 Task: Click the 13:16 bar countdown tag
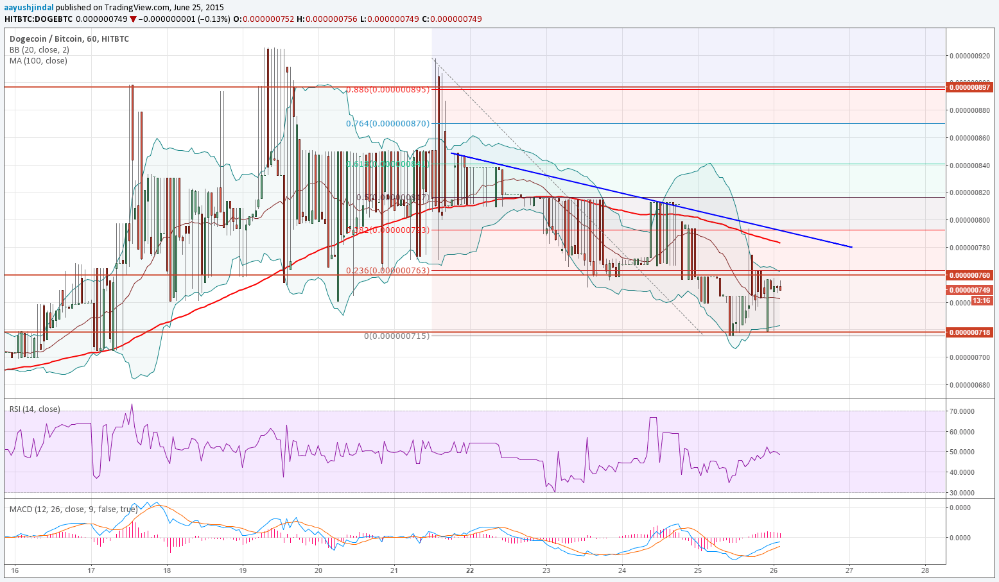[981, 300]
